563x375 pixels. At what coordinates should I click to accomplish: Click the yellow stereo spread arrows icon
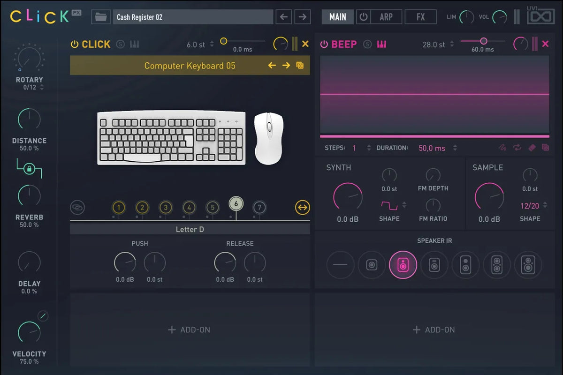click(x=303, y=207)
